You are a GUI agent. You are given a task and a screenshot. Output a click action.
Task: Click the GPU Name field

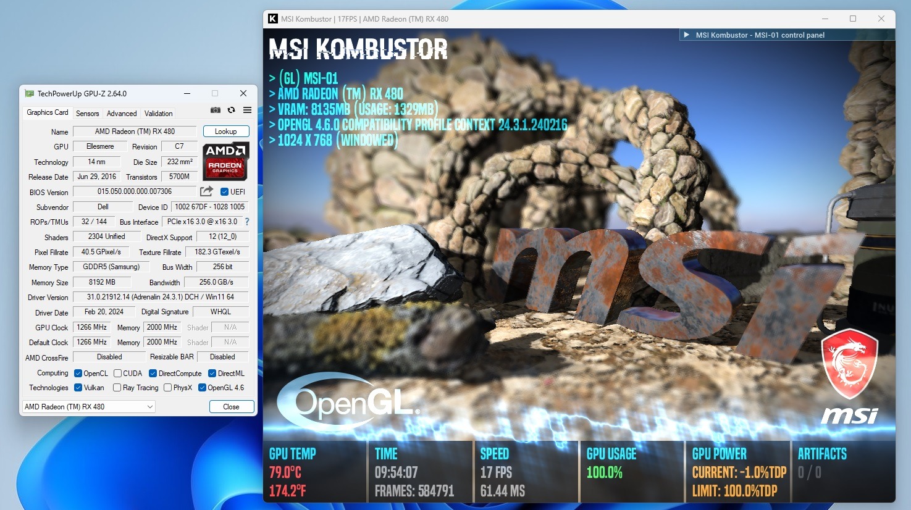(135, 132)
